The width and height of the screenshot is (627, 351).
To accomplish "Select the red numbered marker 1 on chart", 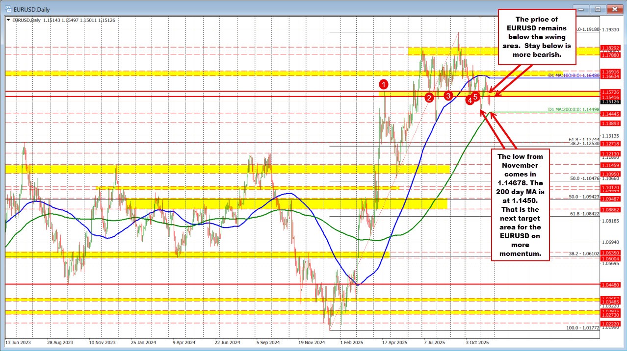I will [x=383, y=85].
